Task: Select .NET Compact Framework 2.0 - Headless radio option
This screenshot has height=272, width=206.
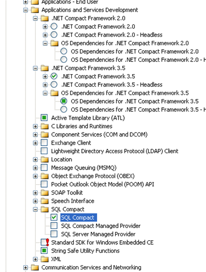Action: click(x=54, y=35)
